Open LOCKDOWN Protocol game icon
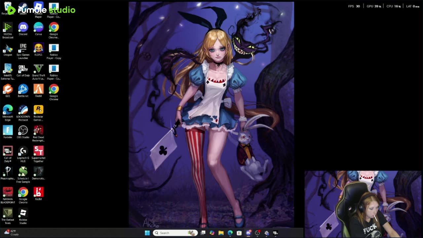 pos(23,113)
